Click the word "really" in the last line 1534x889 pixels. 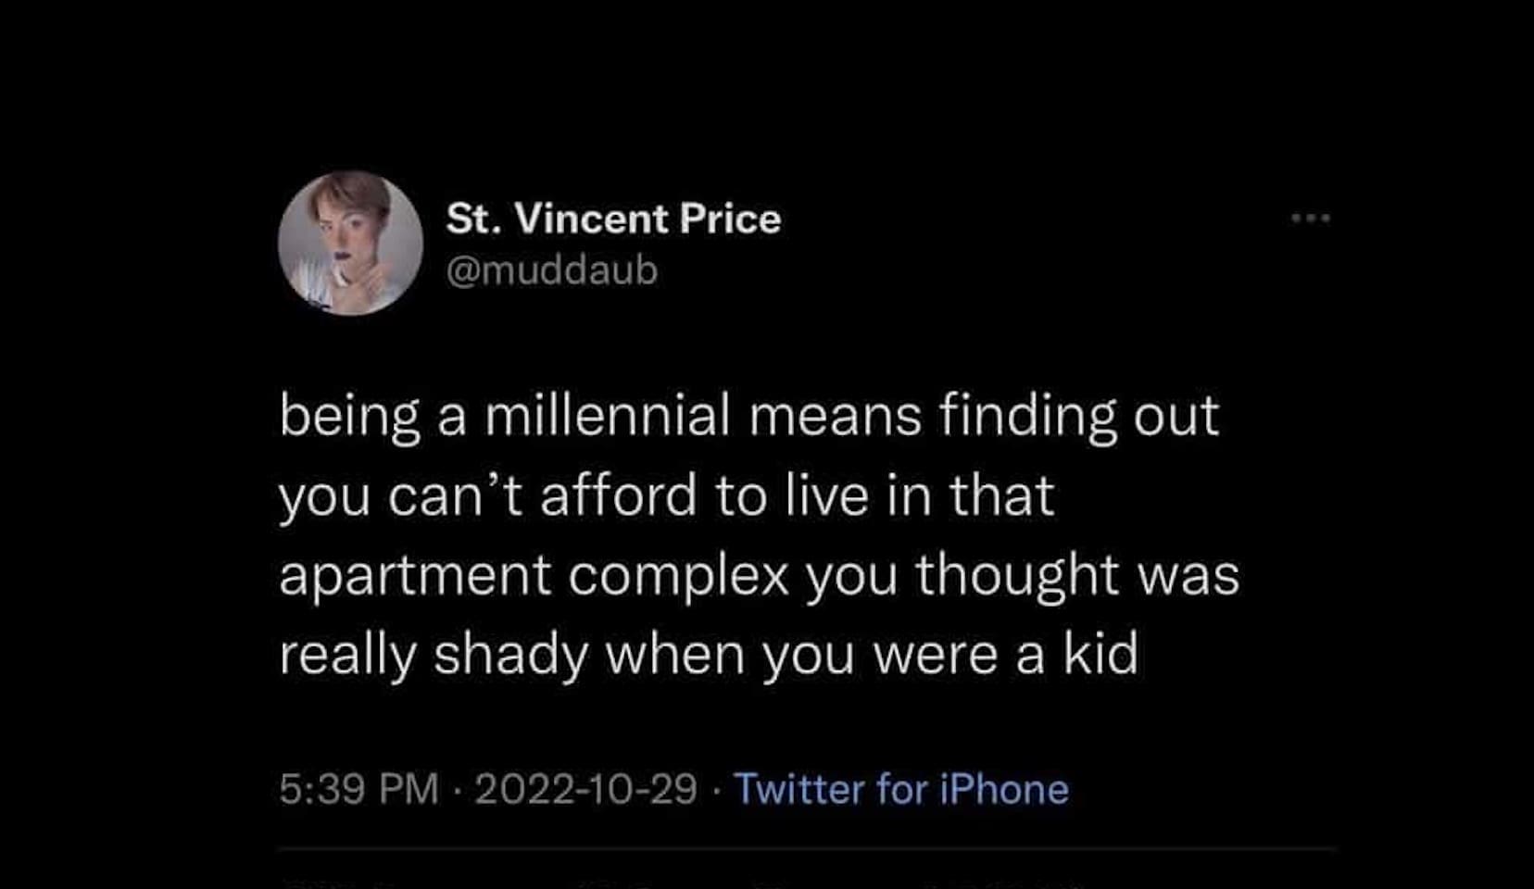(x=347, y=656)
